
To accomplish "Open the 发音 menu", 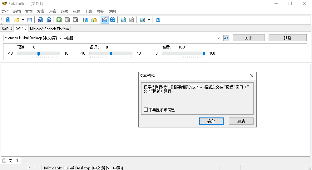I will coord(41,11).
